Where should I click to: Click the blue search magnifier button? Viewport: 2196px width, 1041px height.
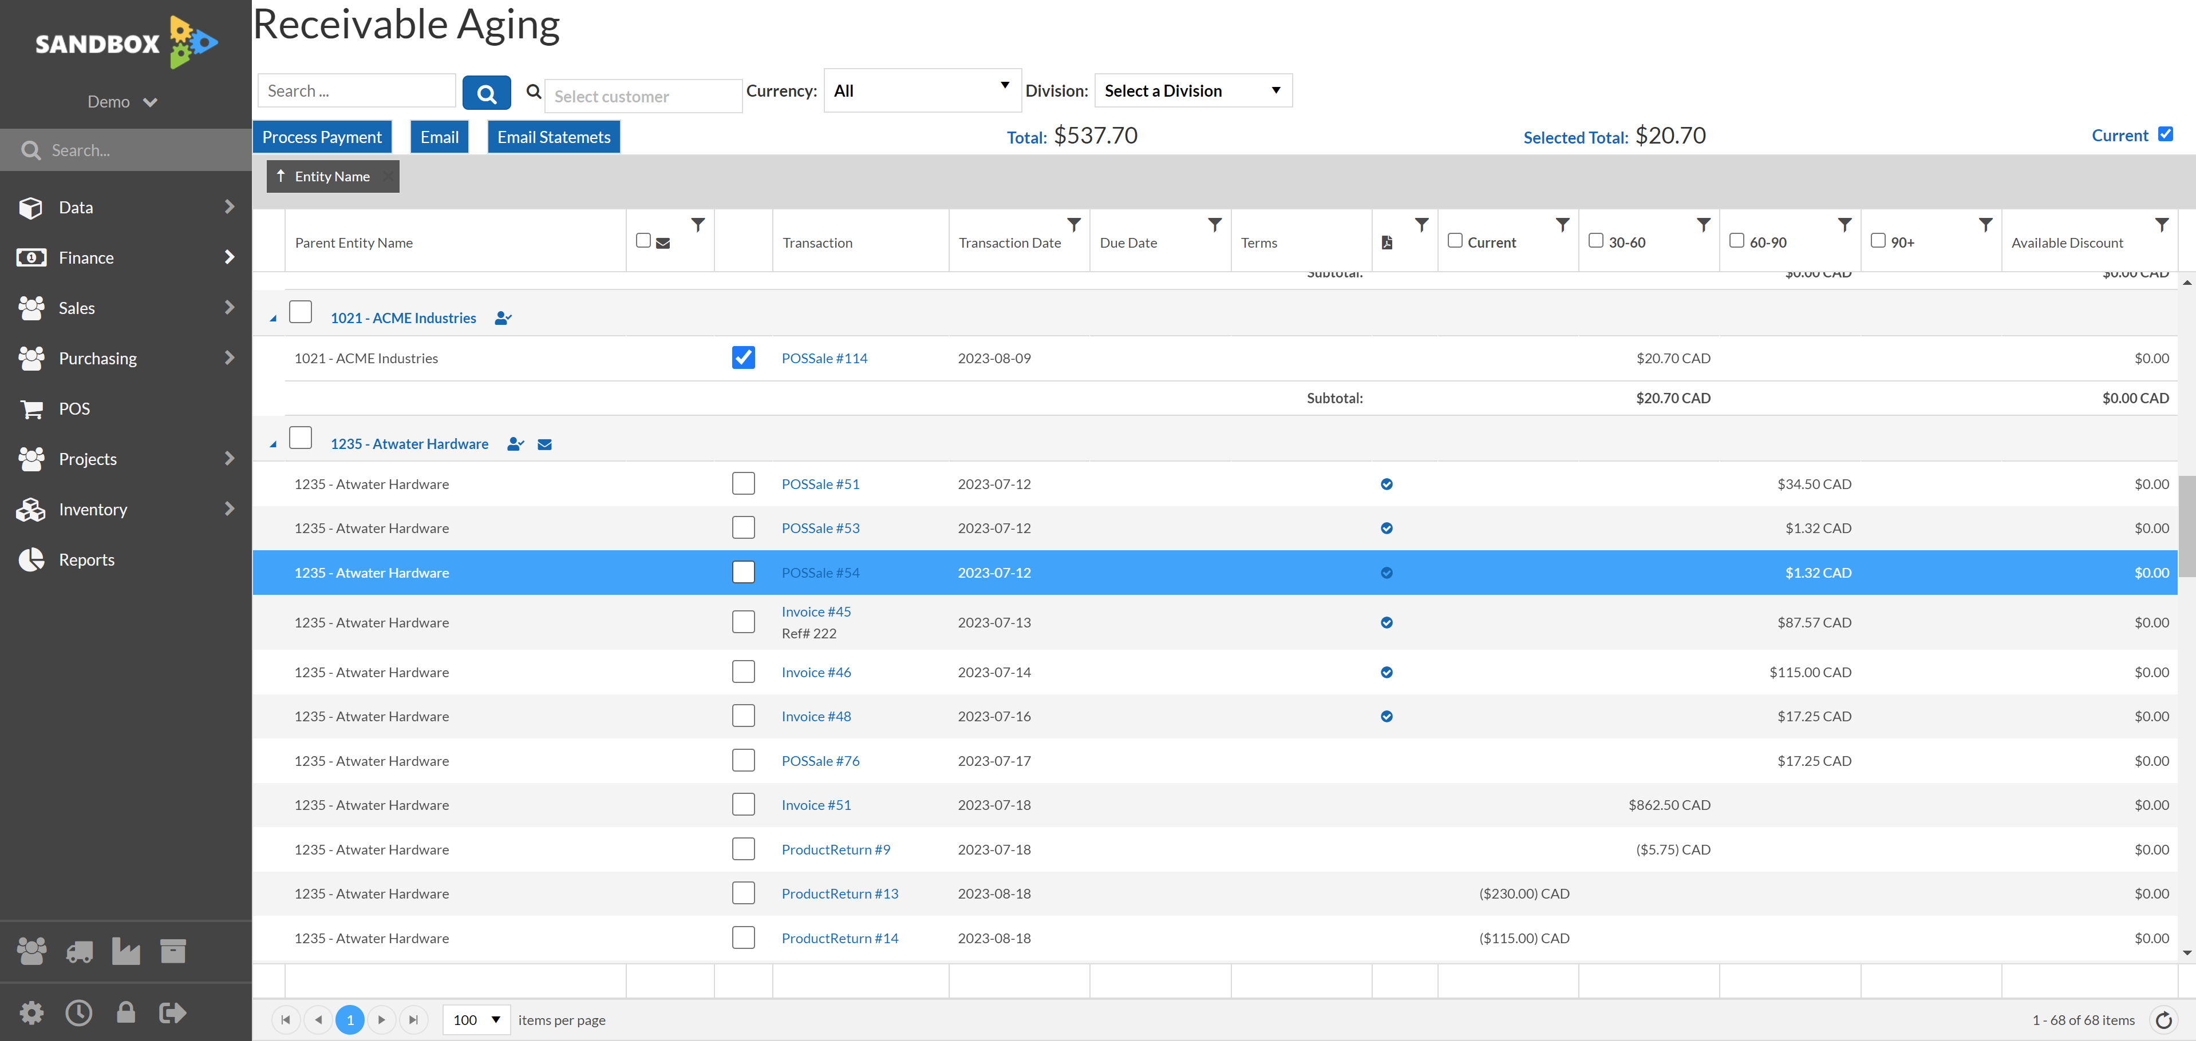pos(486,93)
